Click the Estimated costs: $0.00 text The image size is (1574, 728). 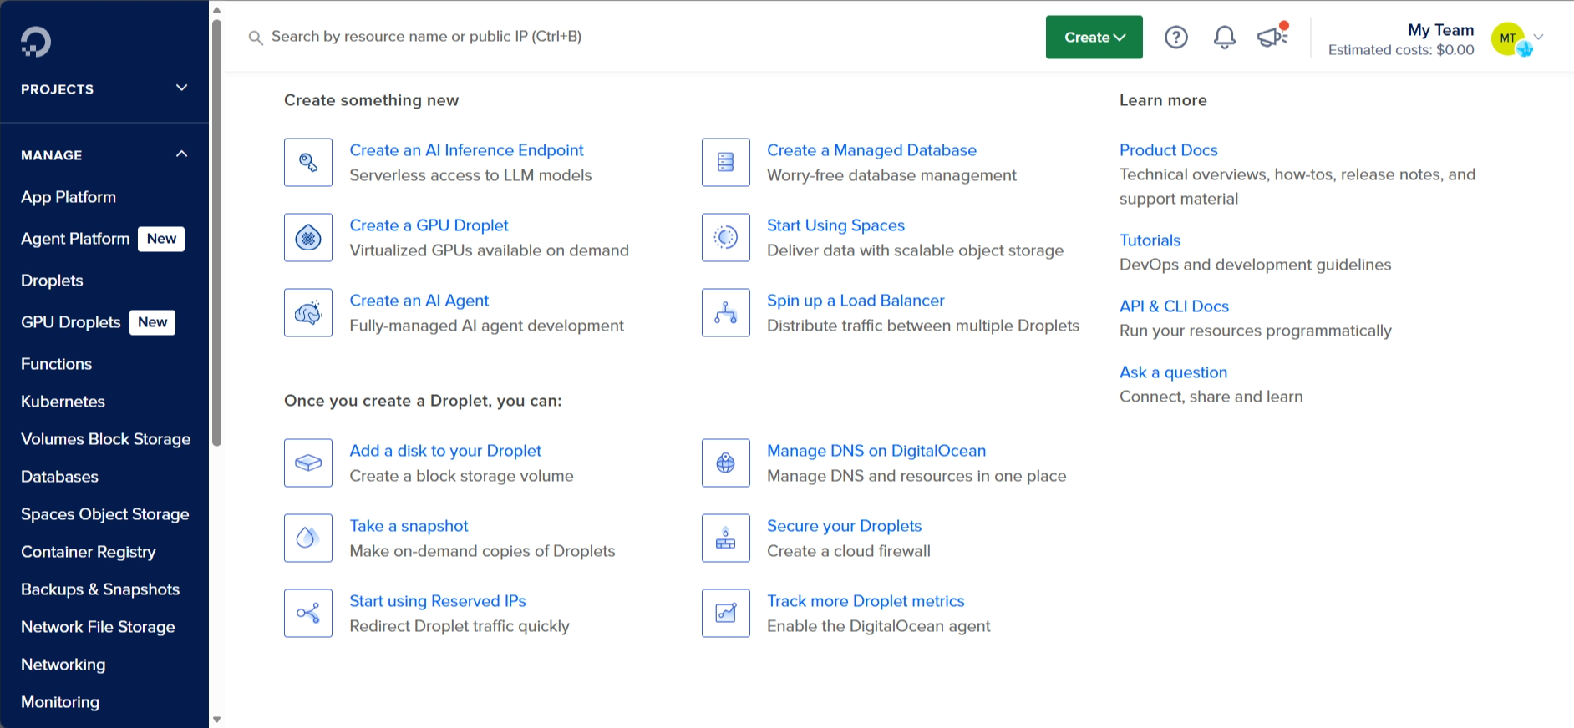click(x=1401, y=50)
